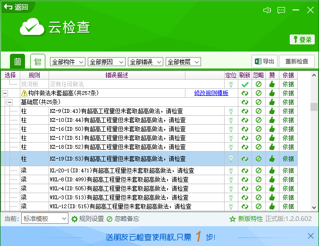Open the 全部错误 dropdown
This screenshot has width=319, height=246.
145,62
